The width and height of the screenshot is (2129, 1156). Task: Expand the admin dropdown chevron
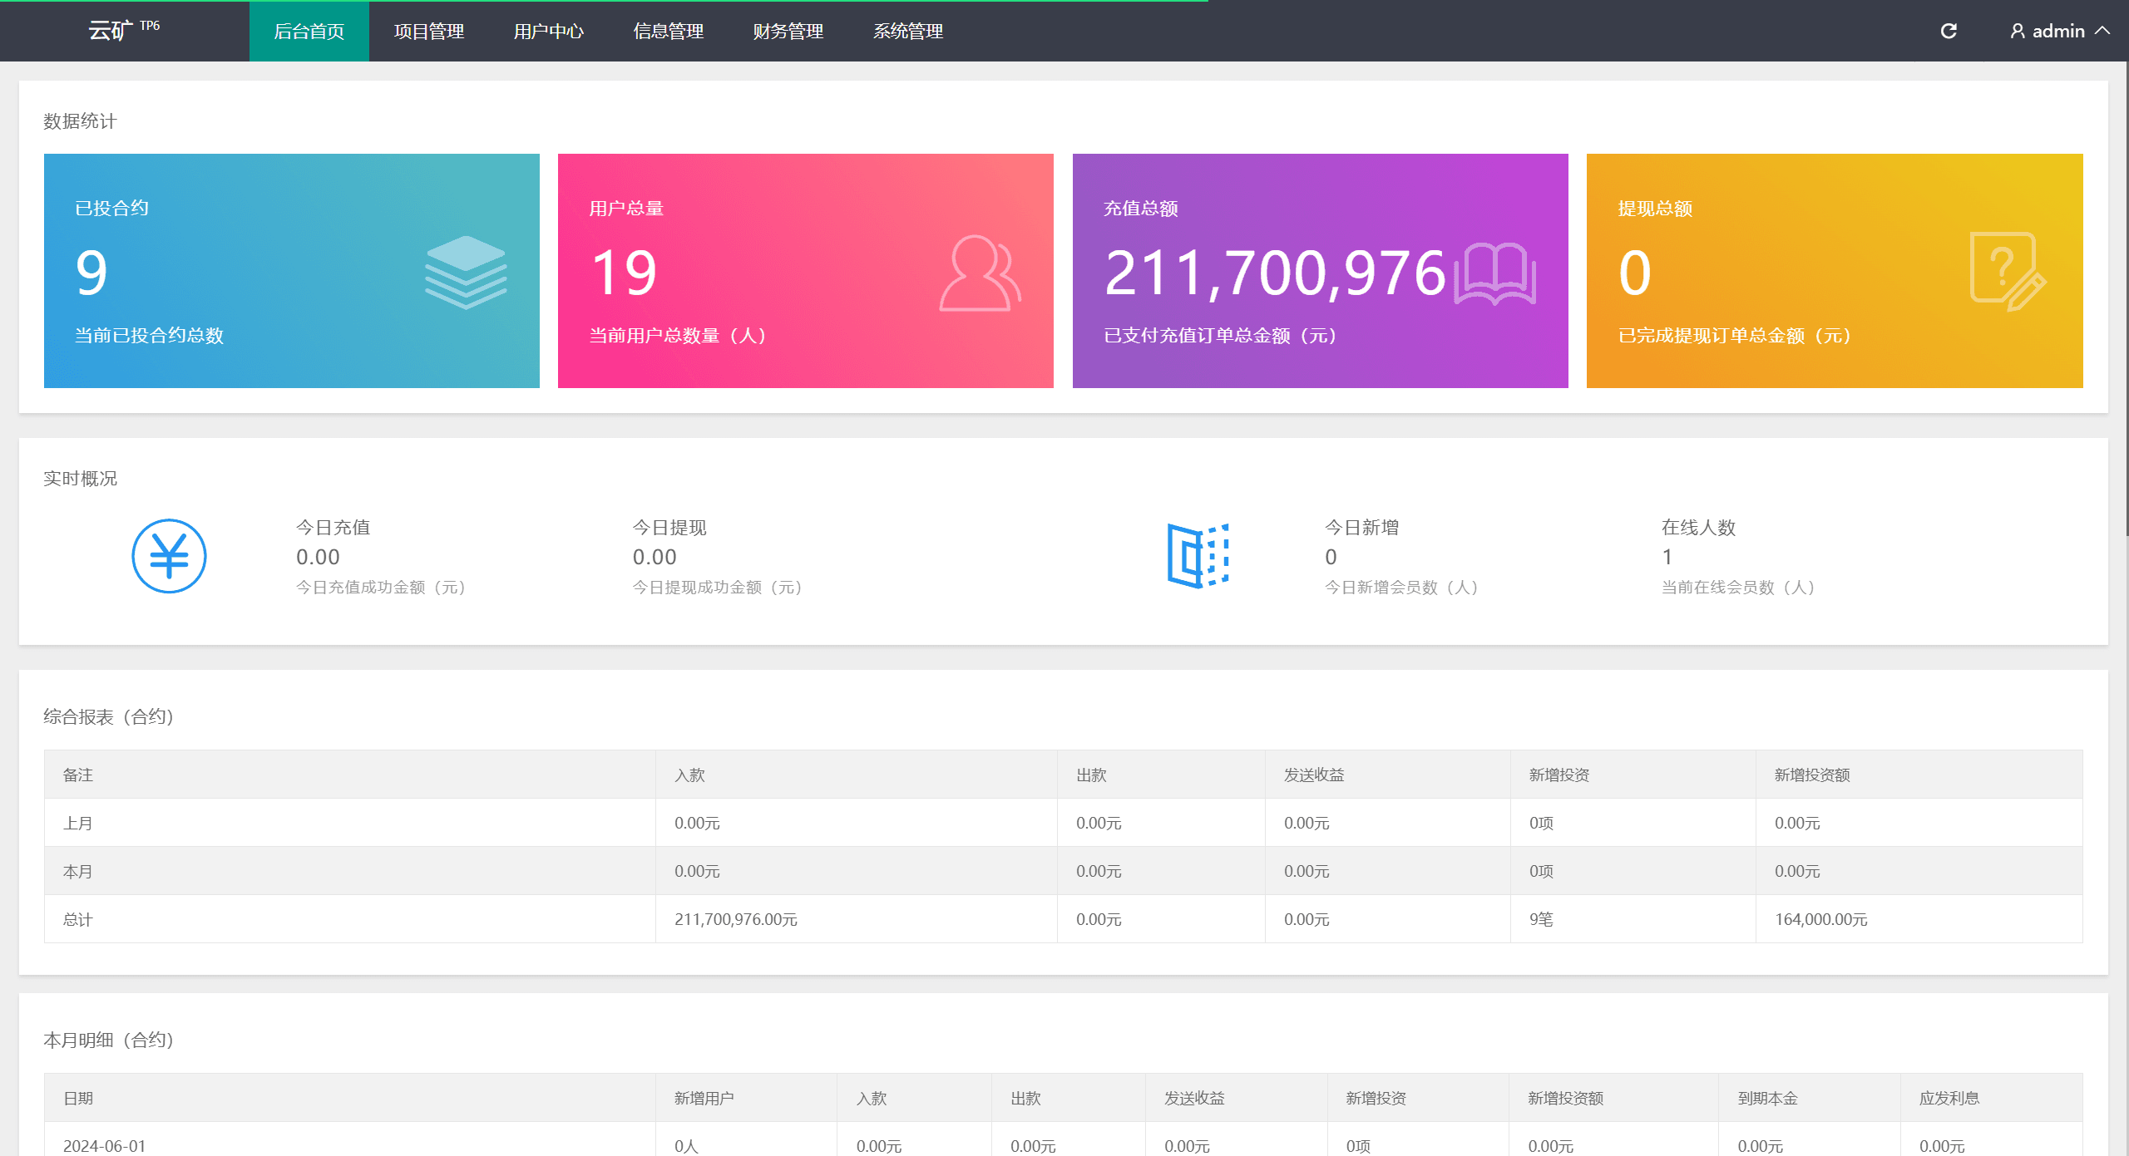pos(2102,32)
